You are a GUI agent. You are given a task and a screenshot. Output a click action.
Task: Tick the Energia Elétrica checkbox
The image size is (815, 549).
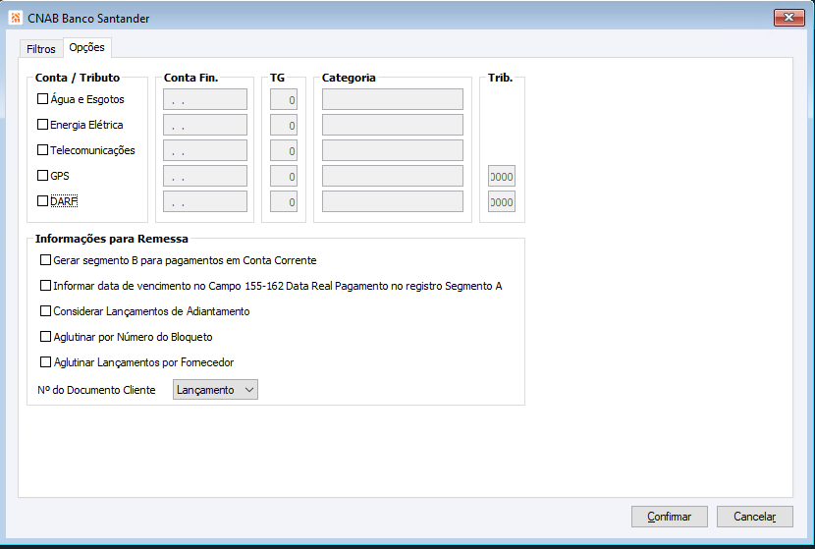point(42,125)
